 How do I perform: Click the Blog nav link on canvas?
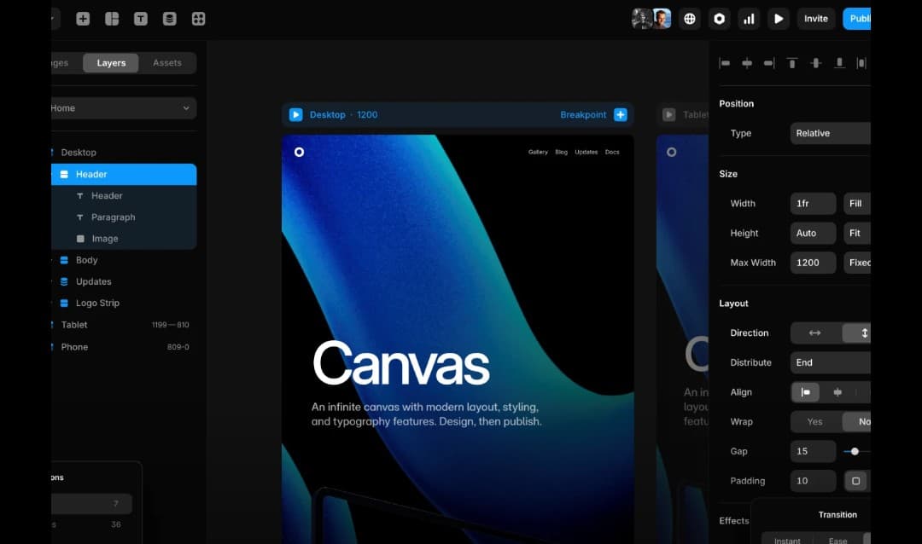click(562, 152)
